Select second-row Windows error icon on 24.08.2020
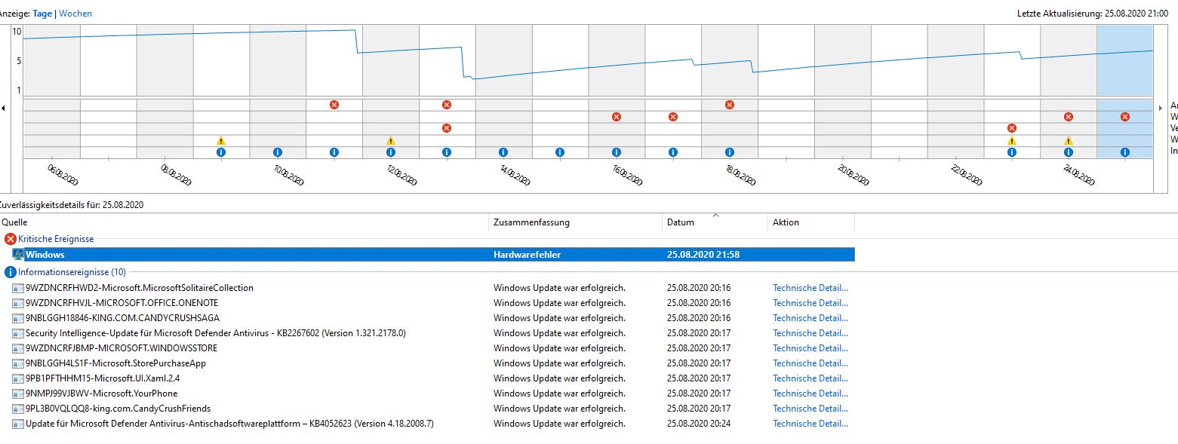 tap(1069, 117)
